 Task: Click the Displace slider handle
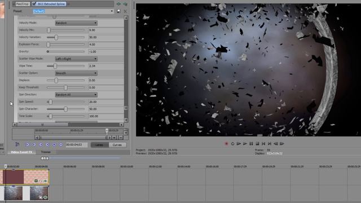click(x=56, y=80)
